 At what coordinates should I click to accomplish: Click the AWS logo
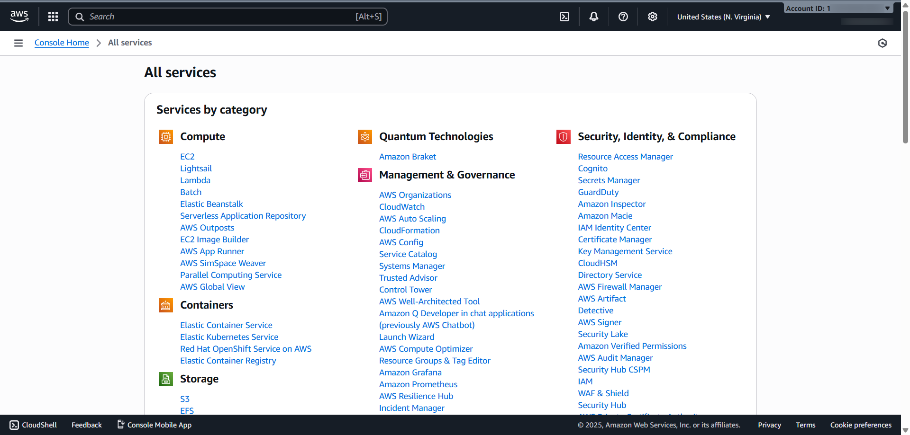(x=19, y=17)
